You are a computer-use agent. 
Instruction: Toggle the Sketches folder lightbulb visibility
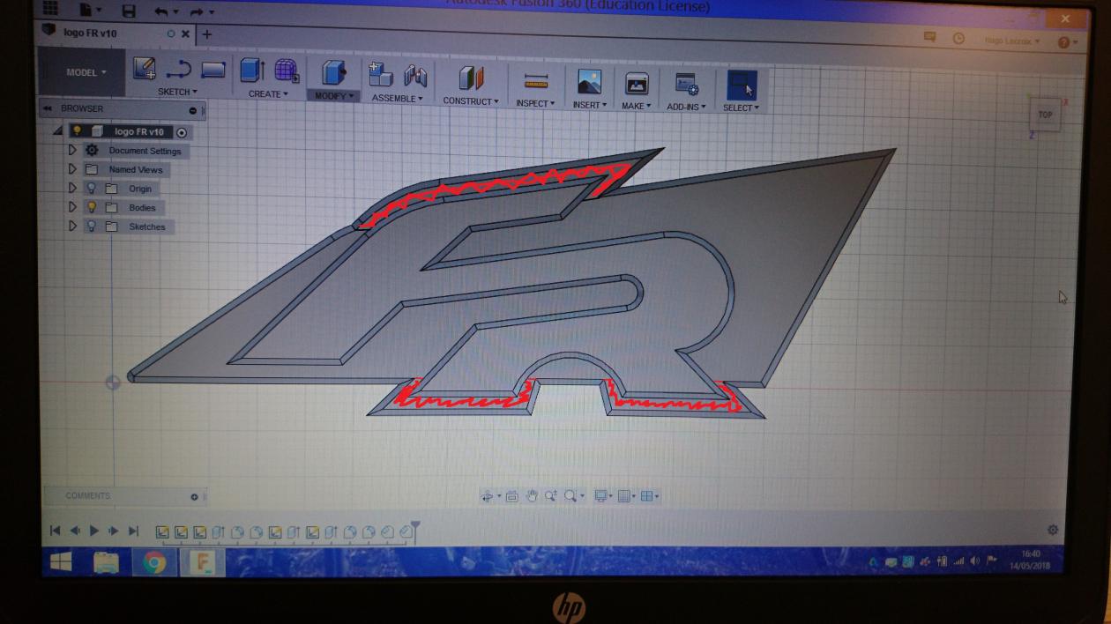(91, 227)
